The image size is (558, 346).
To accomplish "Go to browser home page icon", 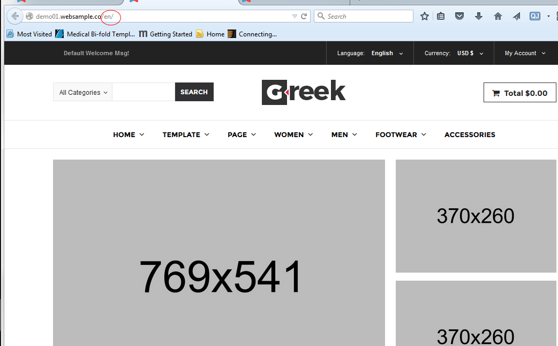I will coord(498,16).
